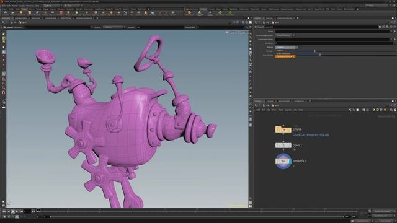Open the parameter pane gear menu
The image size is (397, 223).
[380, 27]
